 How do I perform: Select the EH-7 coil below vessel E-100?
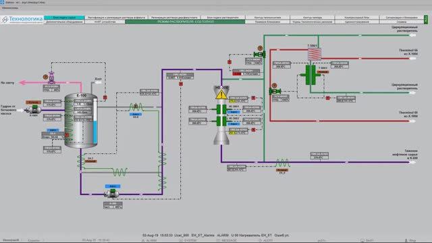click(81, 161)
